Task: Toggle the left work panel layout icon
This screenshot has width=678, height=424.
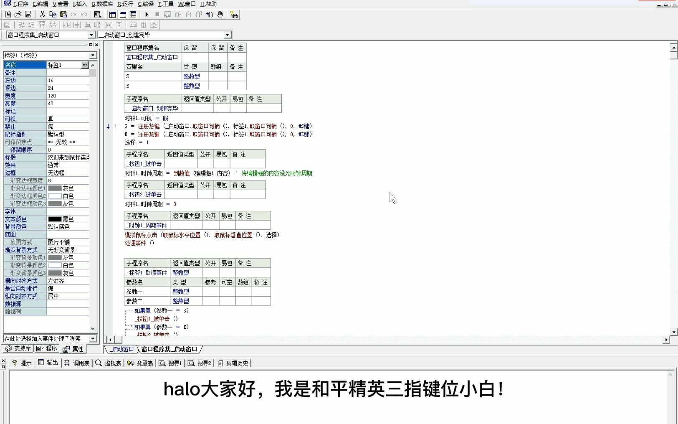Action: pyautogui.click(x=112, y=14)
